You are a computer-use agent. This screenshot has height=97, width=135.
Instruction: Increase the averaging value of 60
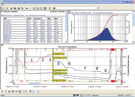(38, 91)
